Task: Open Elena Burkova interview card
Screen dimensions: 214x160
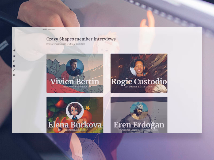Action: pyautogui.click(x=75, y=115)
